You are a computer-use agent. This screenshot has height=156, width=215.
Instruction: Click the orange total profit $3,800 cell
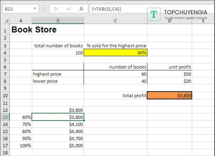[x=169, y=95]
